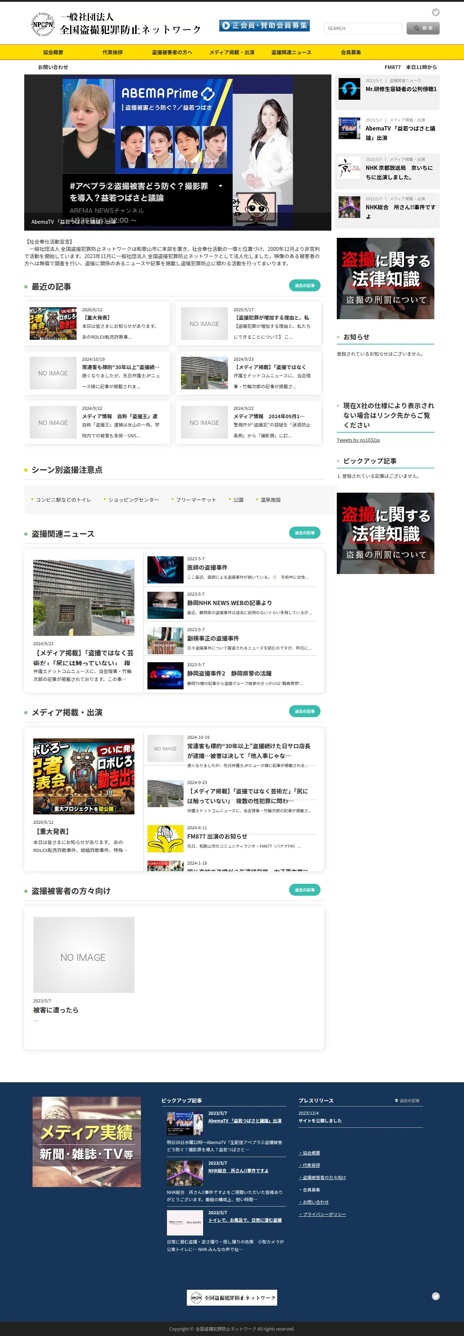Open 代表挨拶 in the top navigation bar
Image resolution: width=464 pixels, height=1336 pixels.
112,52
